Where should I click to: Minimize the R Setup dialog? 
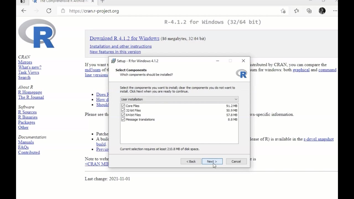(x=218, y=61)
